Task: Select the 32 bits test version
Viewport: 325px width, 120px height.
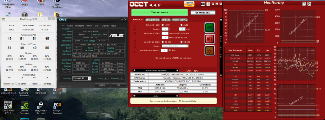Action: (x=163, y=42)
